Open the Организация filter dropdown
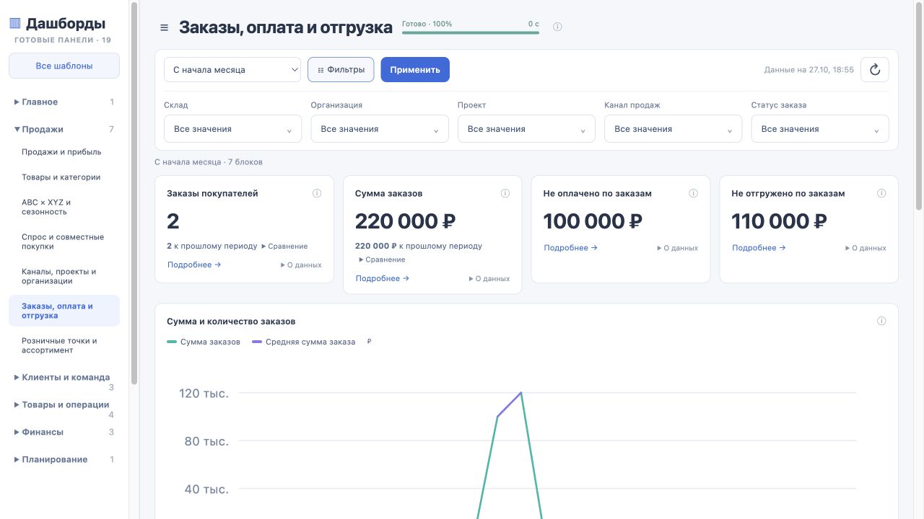The width and height of the screenshot is (924, 519). coord(380,129)
